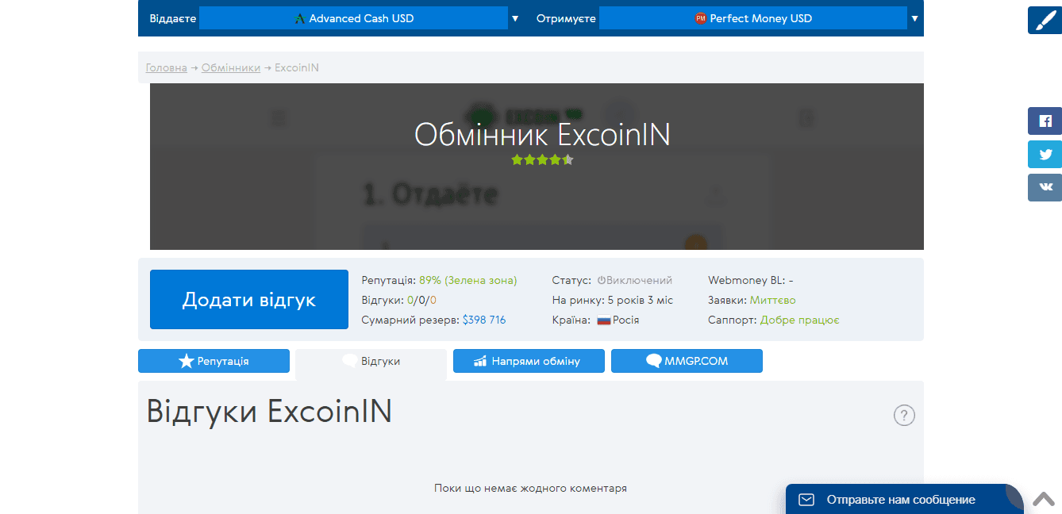This screenshot has height=514, width=1062.
Task: Expand the Advanced Cash USD dropdown
Action: pos(353,18)
